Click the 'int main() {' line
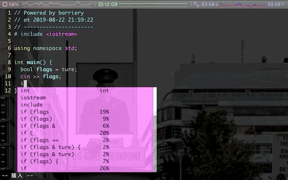Image resolution: width=288 pixels, height=180 pixels. click(33, 62)
